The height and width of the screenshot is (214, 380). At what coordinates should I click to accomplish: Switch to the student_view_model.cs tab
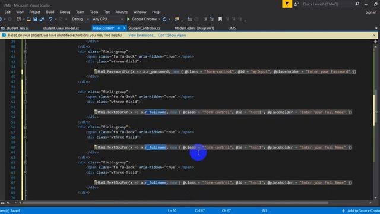tap(61, 28)
